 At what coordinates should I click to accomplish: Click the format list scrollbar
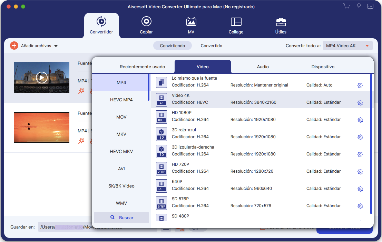pos(149,88)
